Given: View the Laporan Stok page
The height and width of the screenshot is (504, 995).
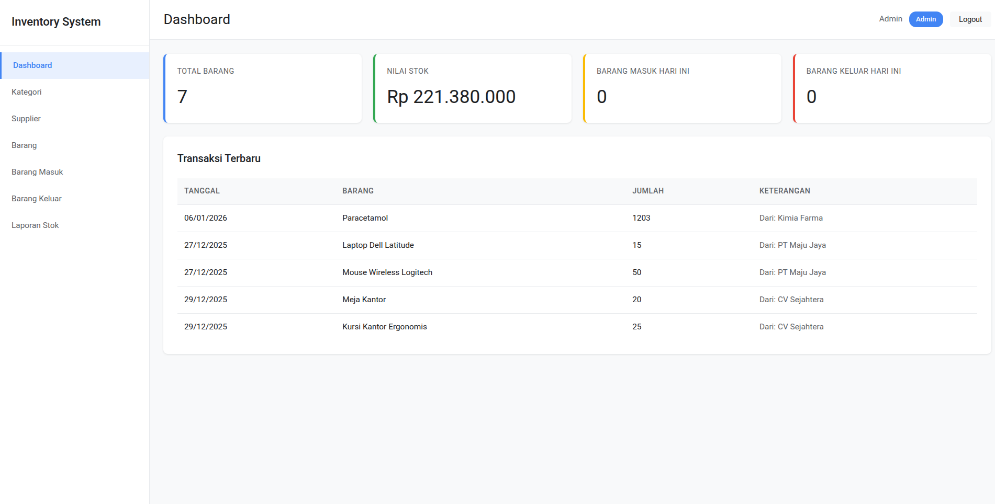Looking at the screenshot, I should click(75, 225).
